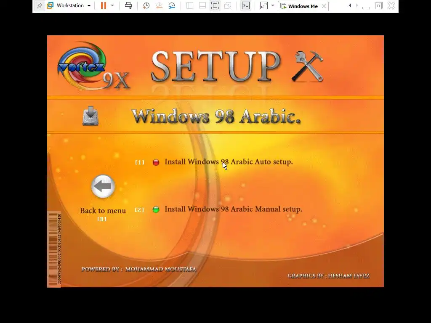Click the Back to menu label
Viewport: 431px width, 323px height.
click(x=103, y=211)
